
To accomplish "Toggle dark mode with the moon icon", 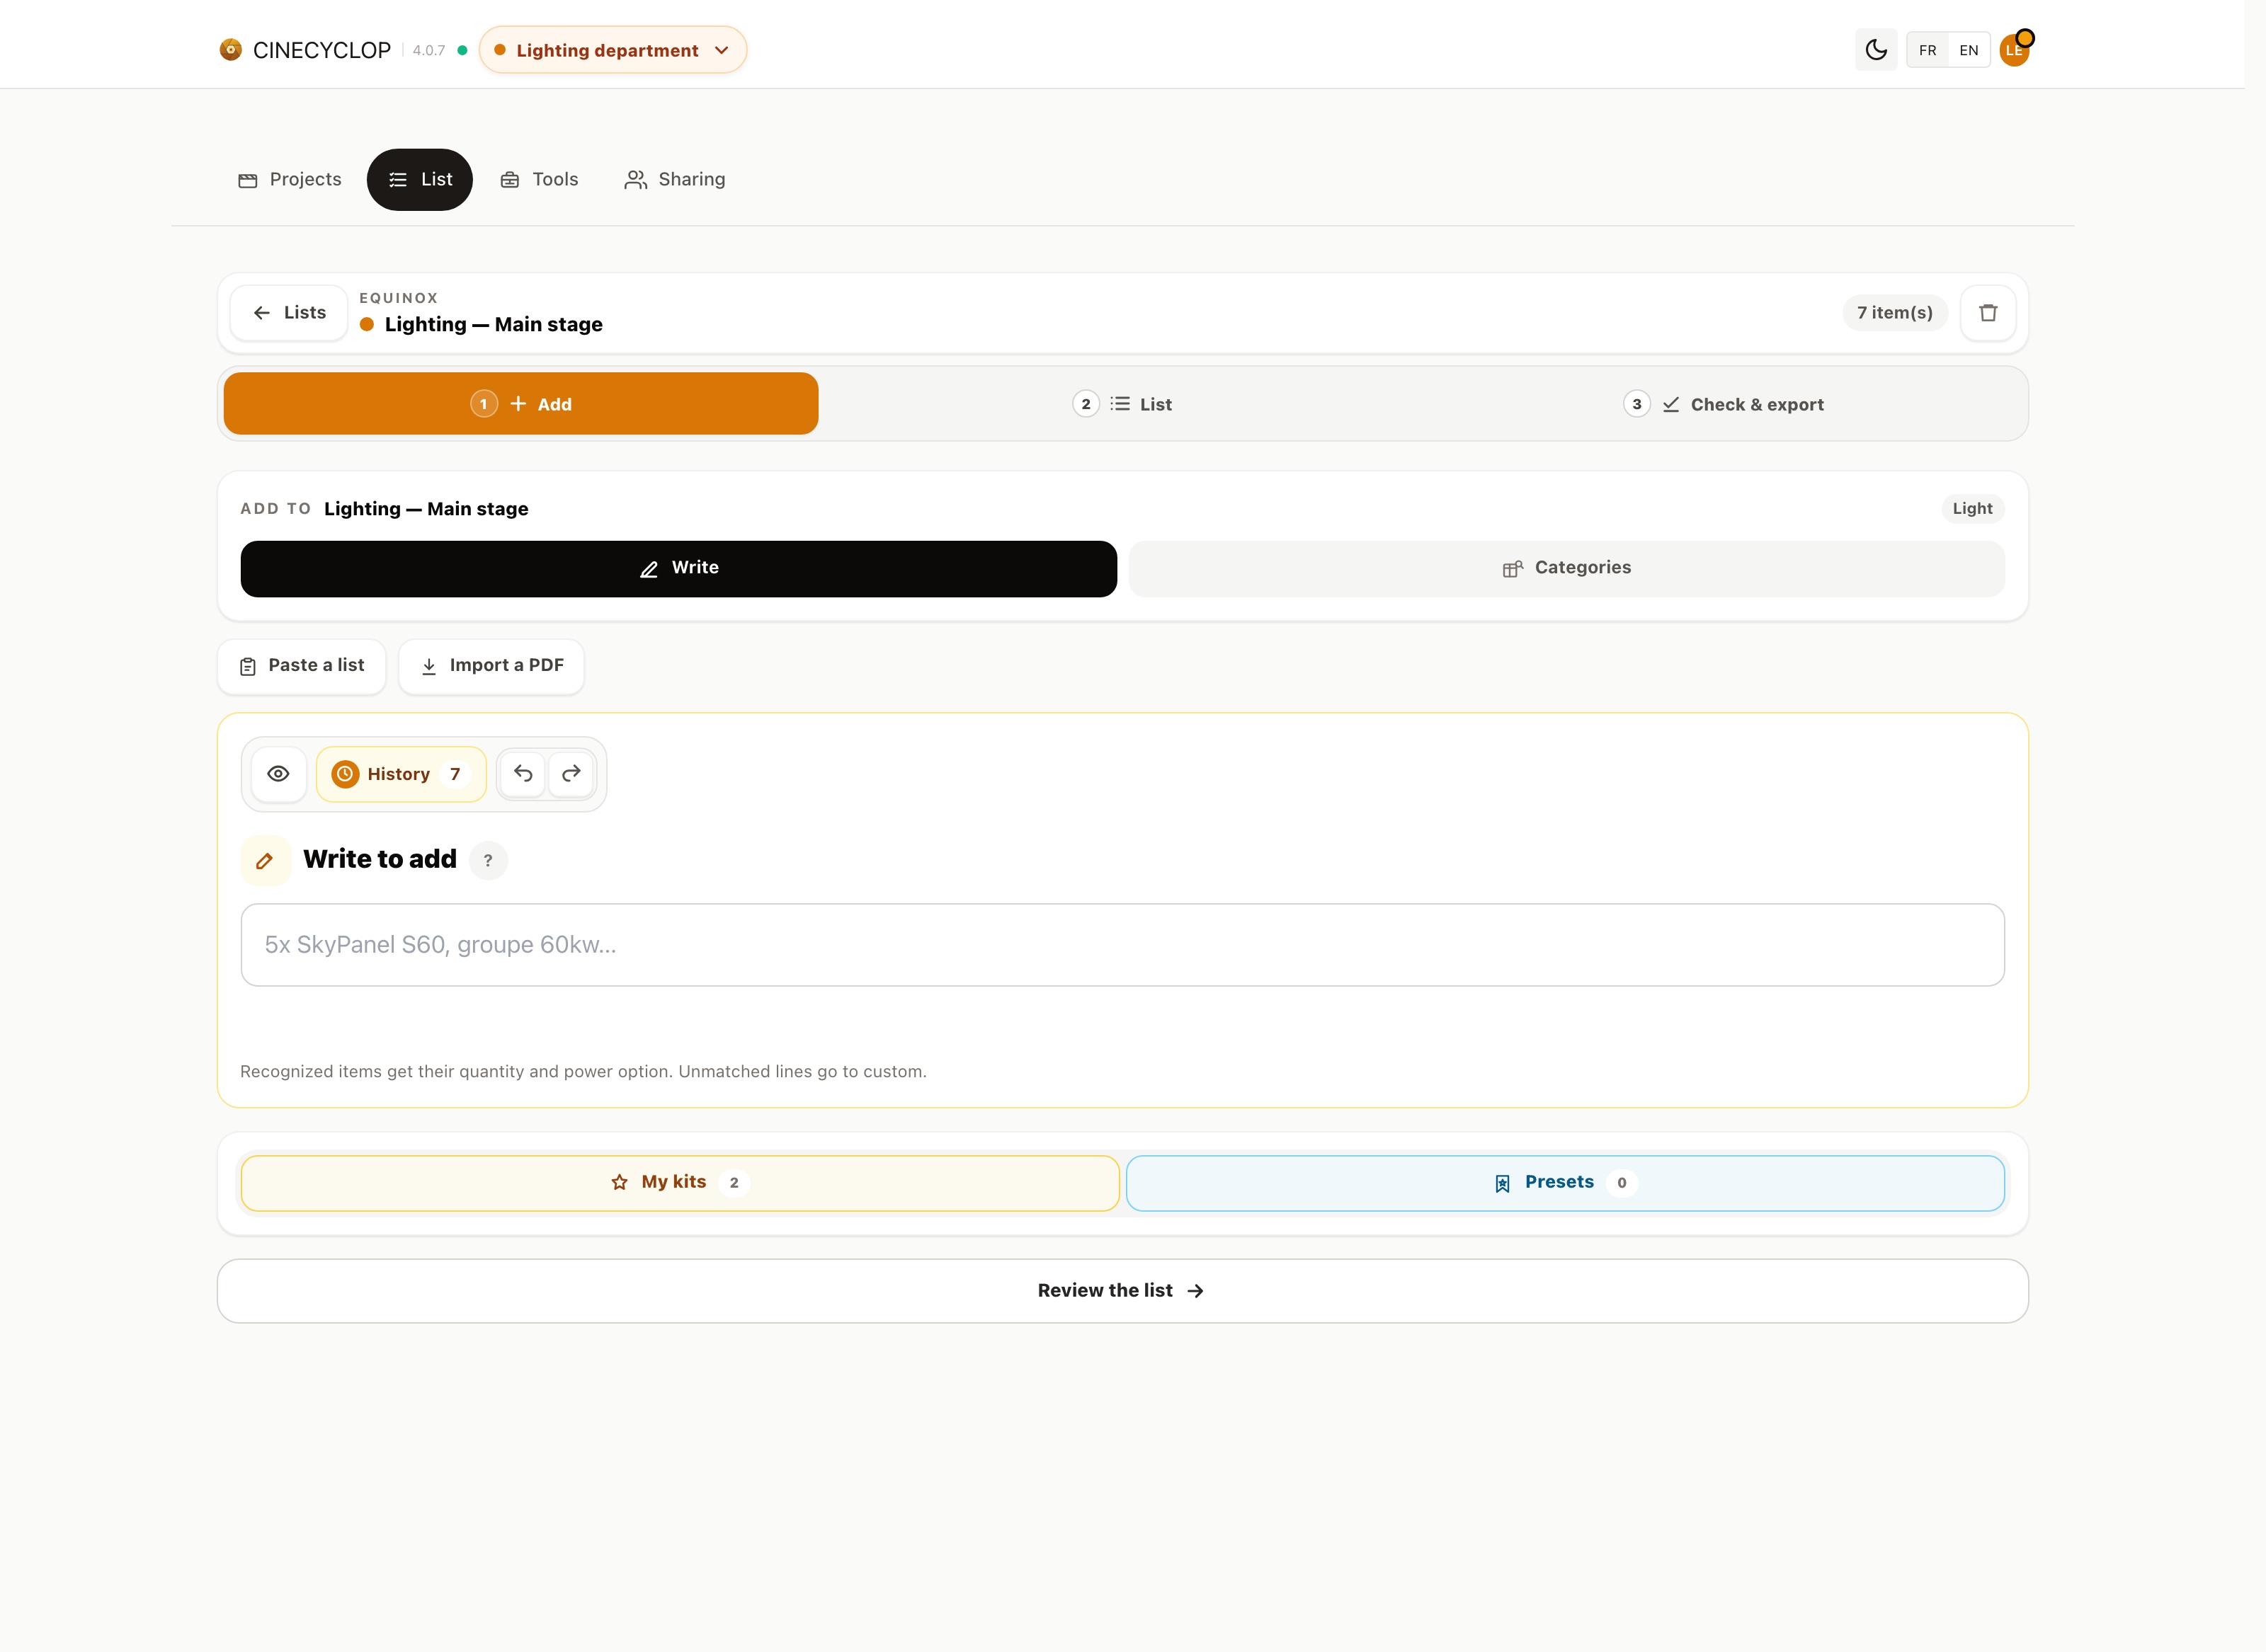I will pos(1876,50).
